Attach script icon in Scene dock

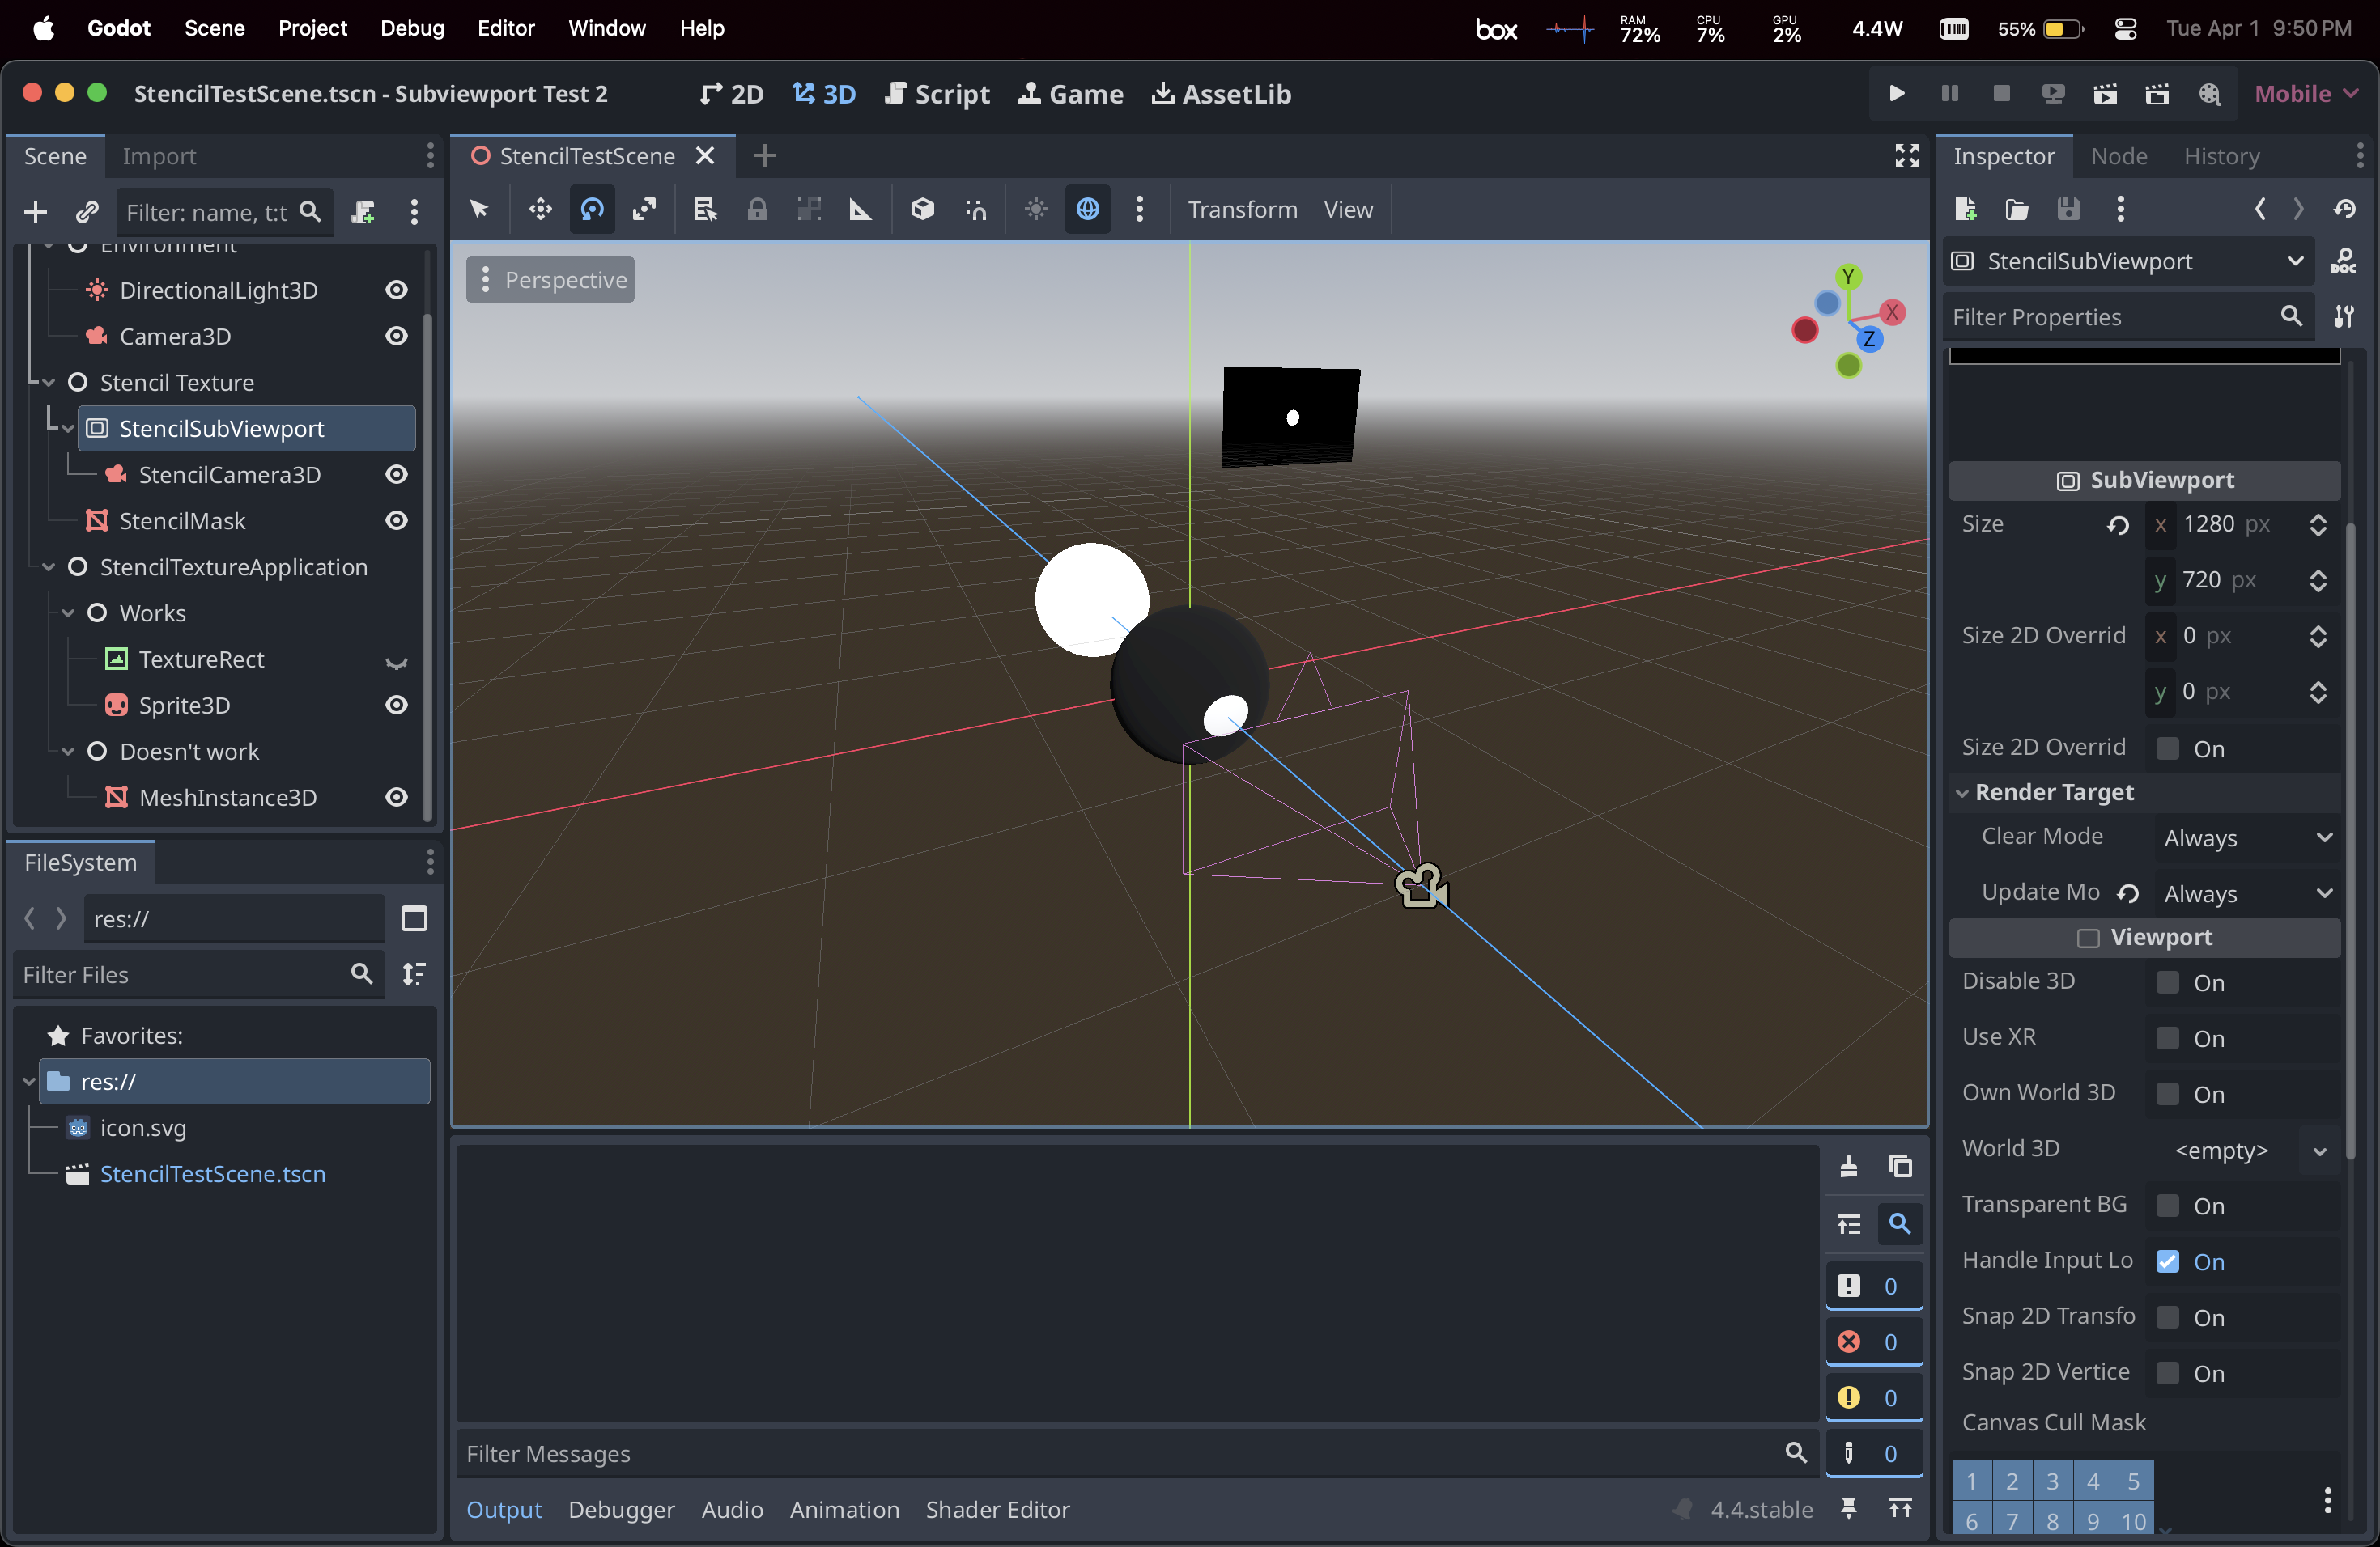point(363,212)
